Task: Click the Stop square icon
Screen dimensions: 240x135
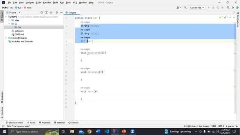Action: point(222,7)
